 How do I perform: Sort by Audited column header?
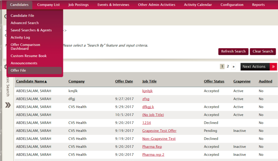(x=265, y=81)
